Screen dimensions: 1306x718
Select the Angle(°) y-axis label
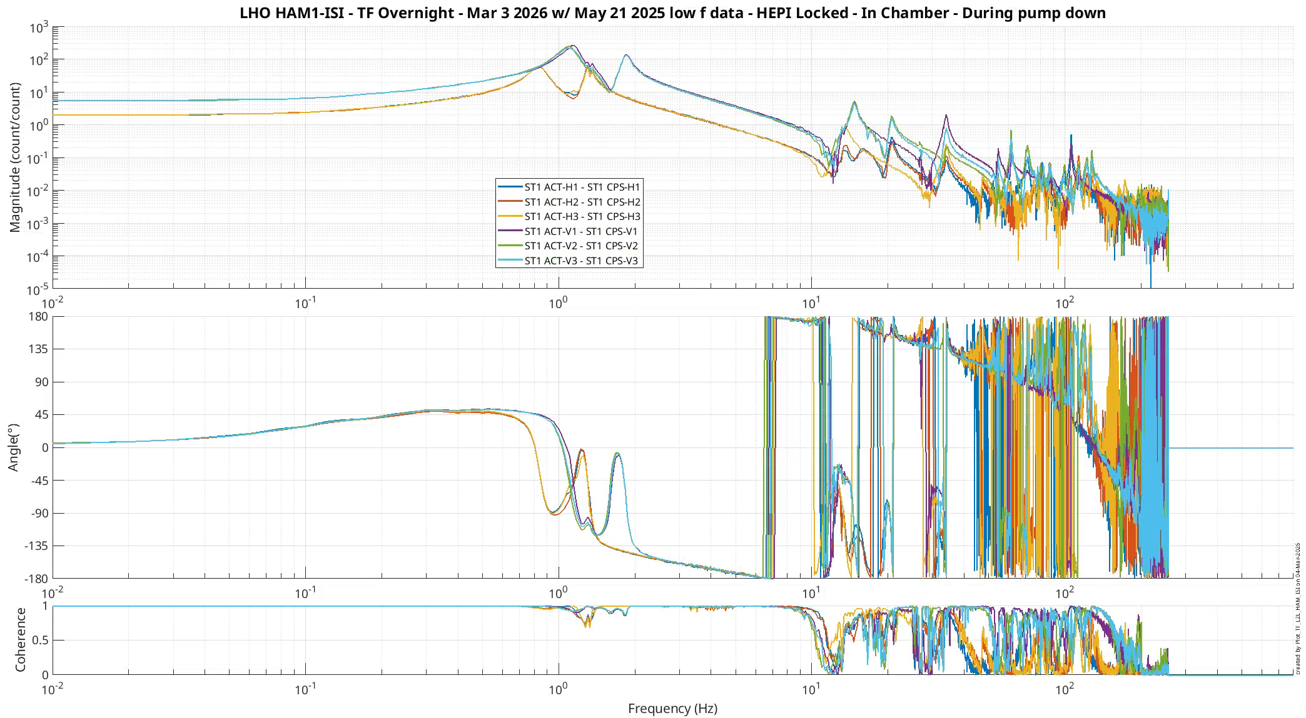click(14, 447)
